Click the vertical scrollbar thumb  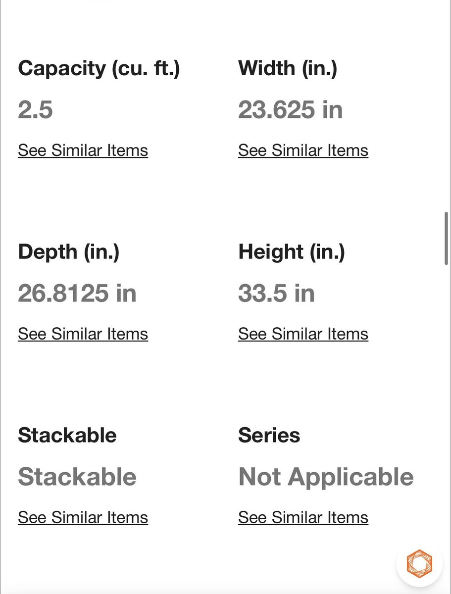[x=447, y=239]
